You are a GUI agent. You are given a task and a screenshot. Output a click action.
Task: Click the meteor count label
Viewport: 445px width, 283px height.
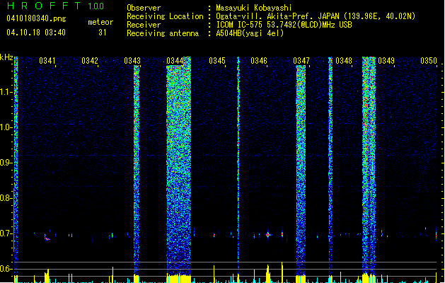pos(100,22)
